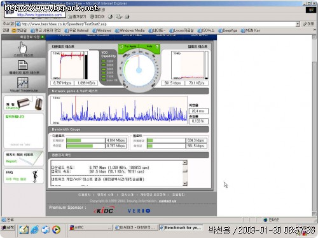Click the Try Again button on gauge
Viewport: 318px width, 238px height.
point(128,46)
